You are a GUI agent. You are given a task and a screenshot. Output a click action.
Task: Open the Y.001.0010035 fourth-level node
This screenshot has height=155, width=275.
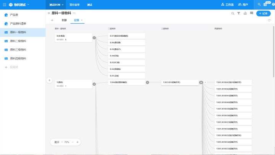[233, 136]
